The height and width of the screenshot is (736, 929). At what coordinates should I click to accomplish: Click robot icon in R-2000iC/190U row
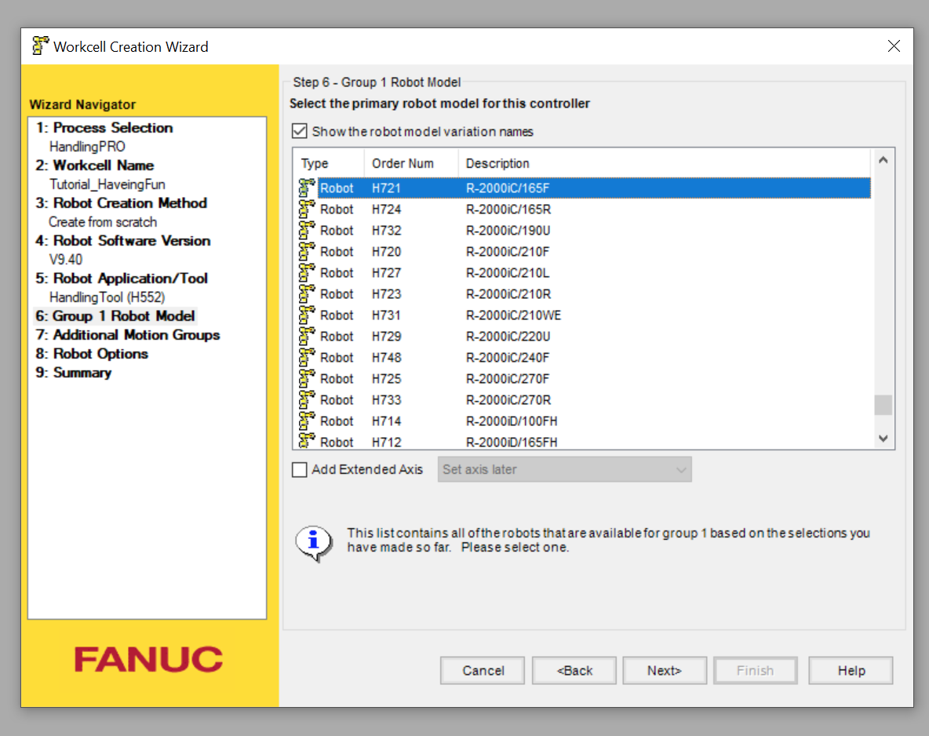(306, 231)
